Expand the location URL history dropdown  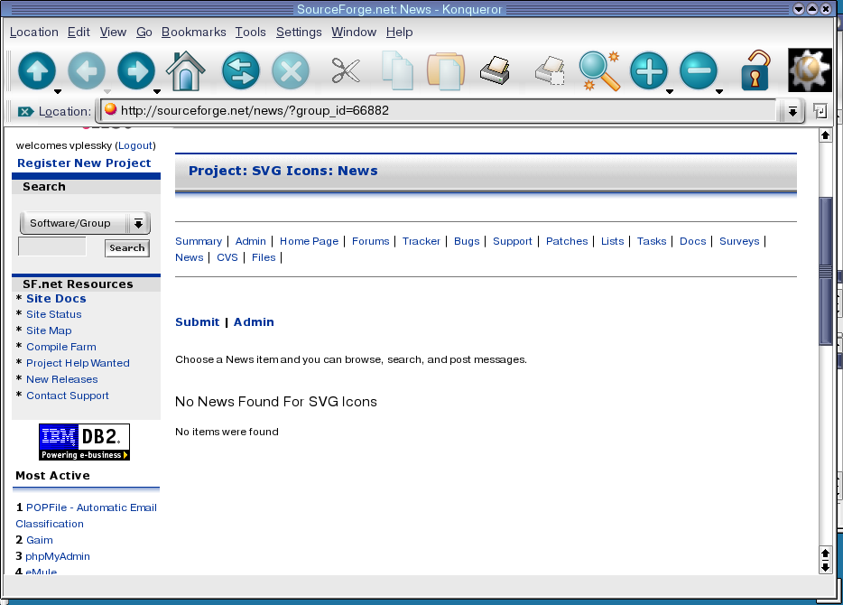792,111
